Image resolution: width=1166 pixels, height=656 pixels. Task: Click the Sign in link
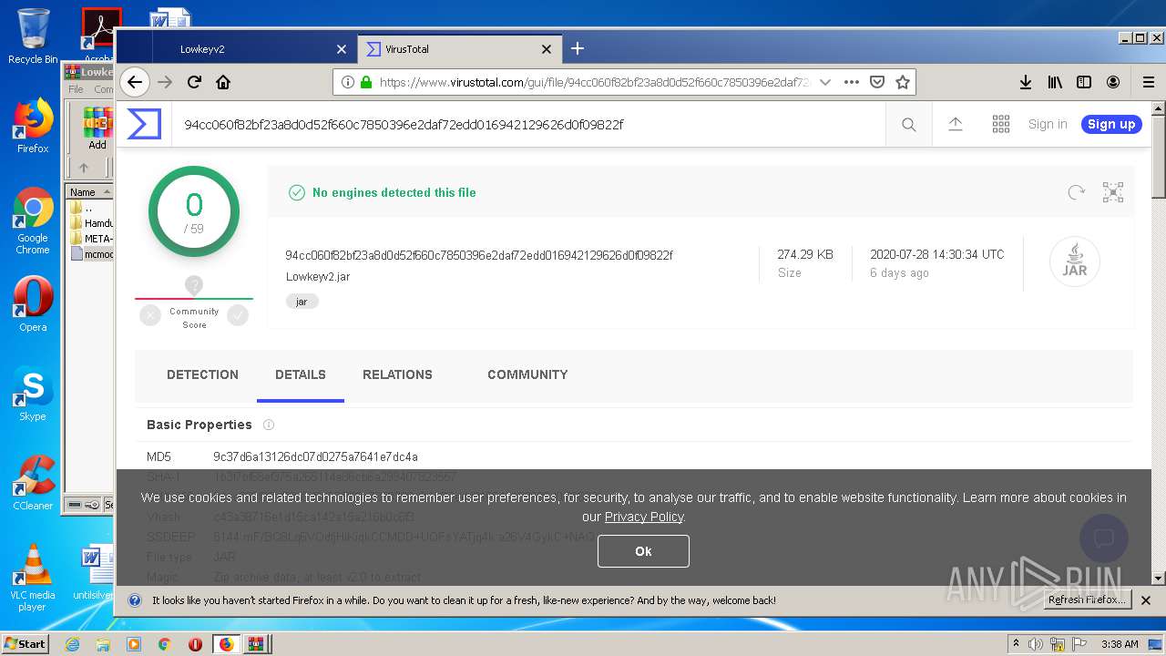(1048, 124)
